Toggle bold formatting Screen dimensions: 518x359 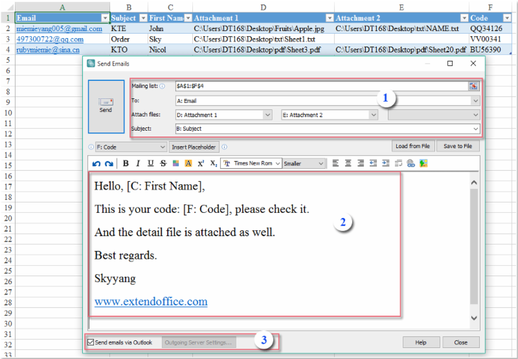tap(126, 164)
